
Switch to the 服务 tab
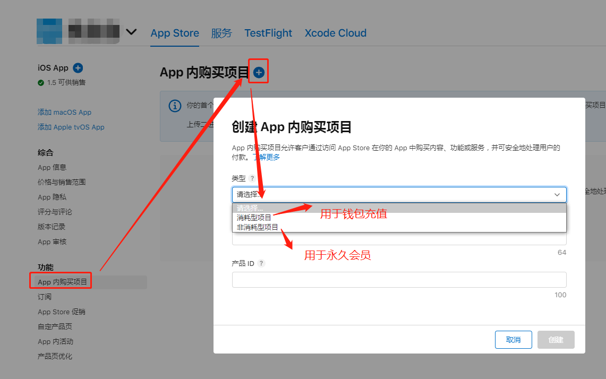(221, 33)
